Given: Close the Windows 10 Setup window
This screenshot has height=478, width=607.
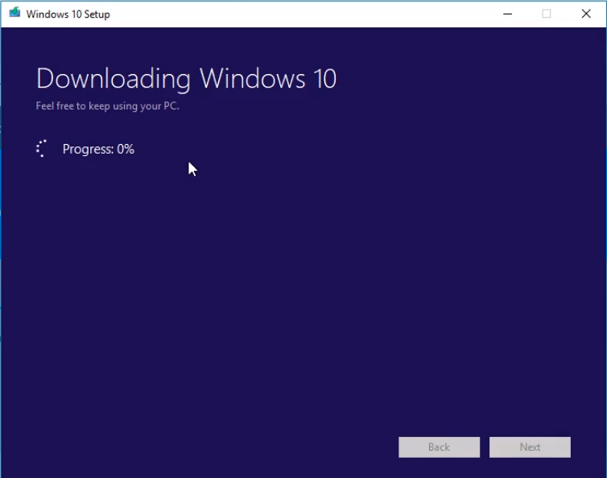Looking at the screenshot, I should point(586,14).
